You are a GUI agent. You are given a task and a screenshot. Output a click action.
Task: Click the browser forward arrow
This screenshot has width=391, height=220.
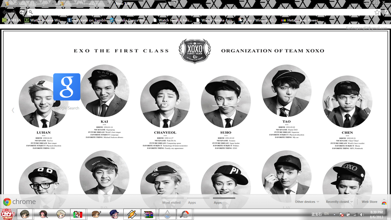13,12
